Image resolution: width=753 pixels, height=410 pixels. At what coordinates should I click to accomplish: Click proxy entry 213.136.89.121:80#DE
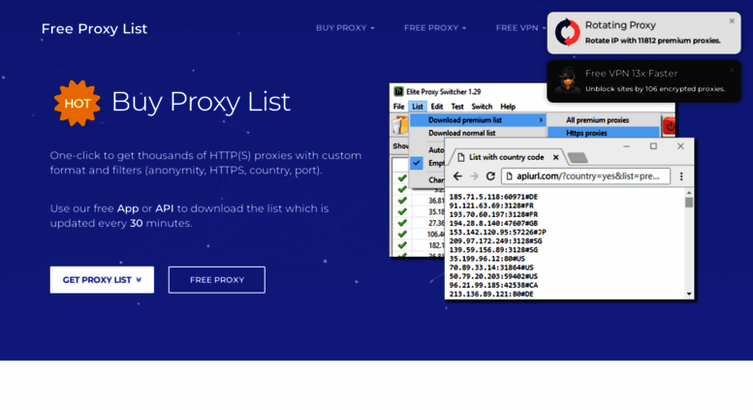point(491,294)
